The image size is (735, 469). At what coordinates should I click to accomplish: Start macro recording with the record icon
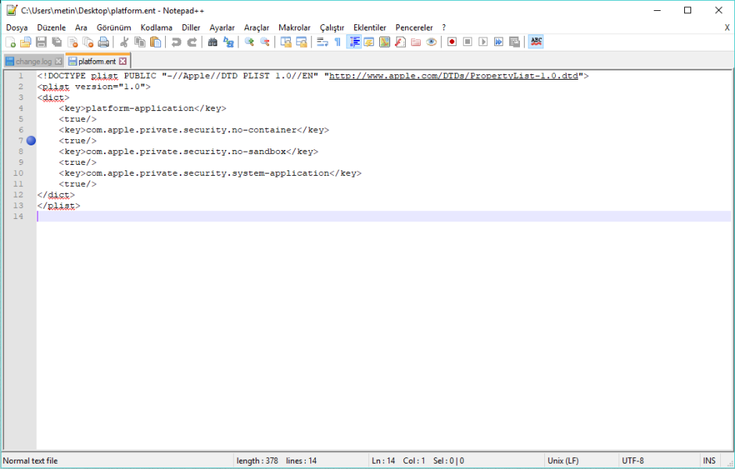click(452, 42)
